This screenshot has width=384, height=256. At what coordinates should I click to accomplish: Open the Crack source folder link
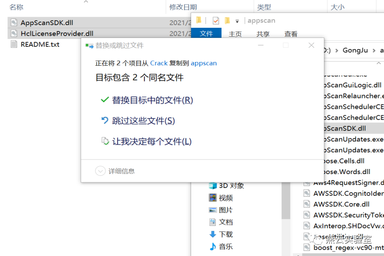[159, 63]
